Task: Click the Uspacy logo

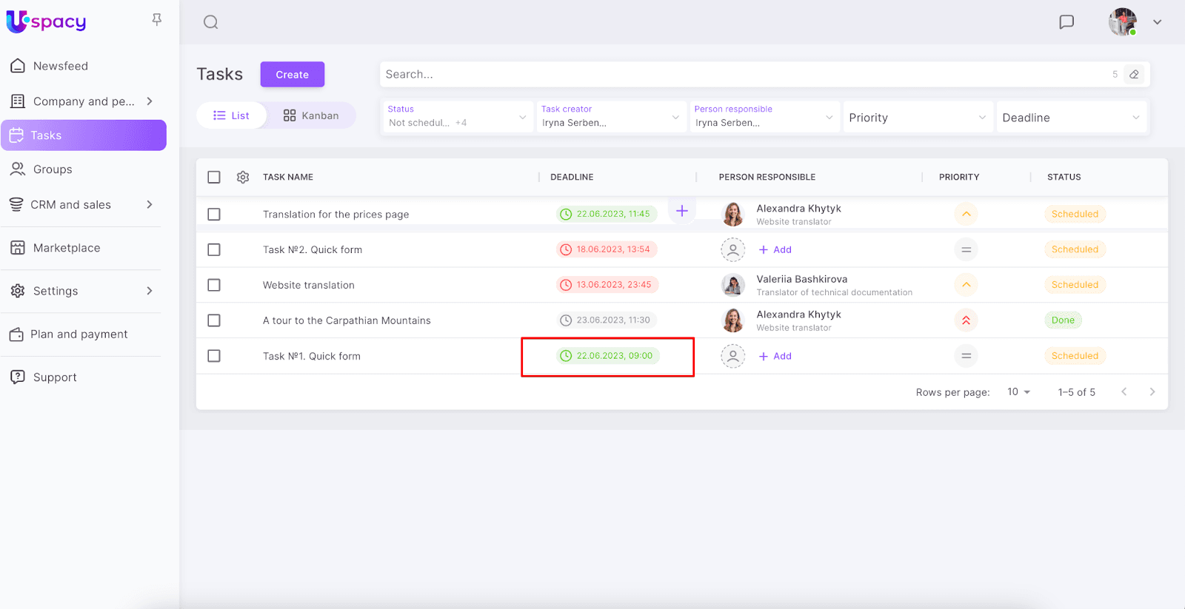Action: (x=47, y=22)
